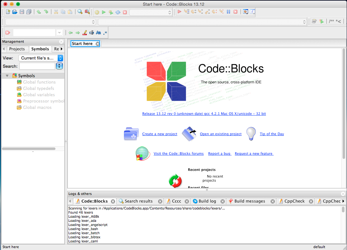Click the symbol Search stepper button
This screenshot has height=250, width=347.
pyautogui.click(x=59, y=66)
